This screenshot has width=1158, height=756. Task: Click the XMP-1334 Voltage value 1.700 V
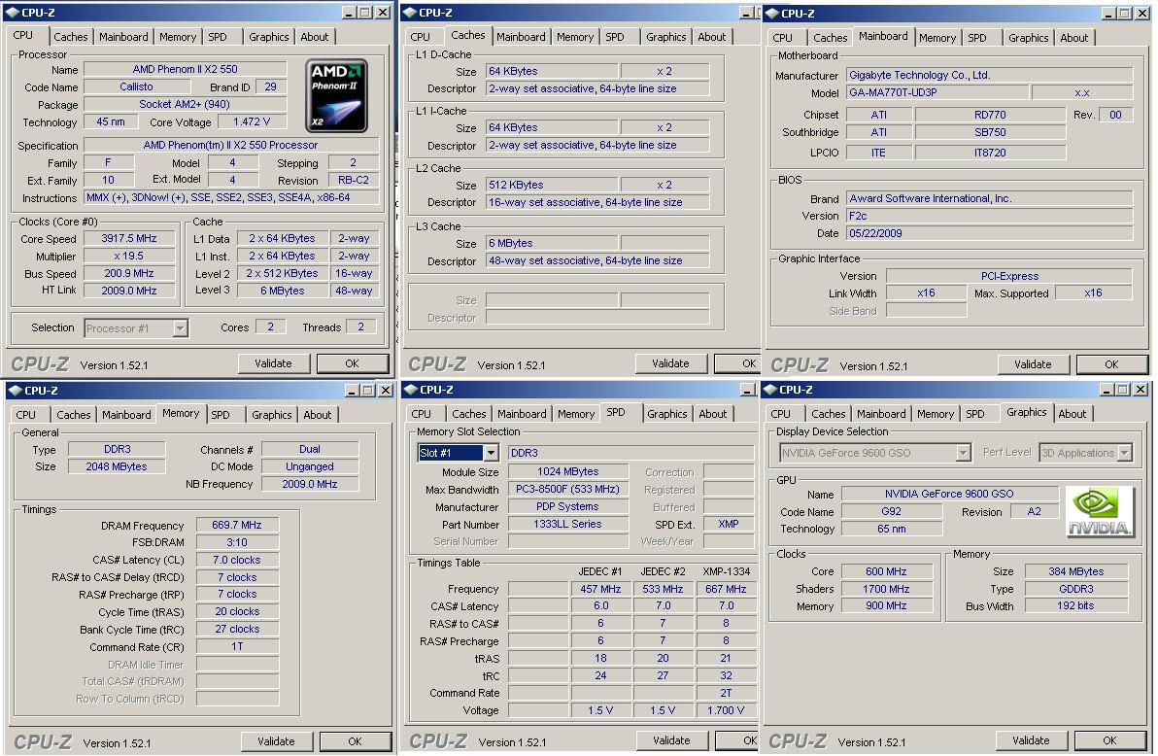click(726, 710)
